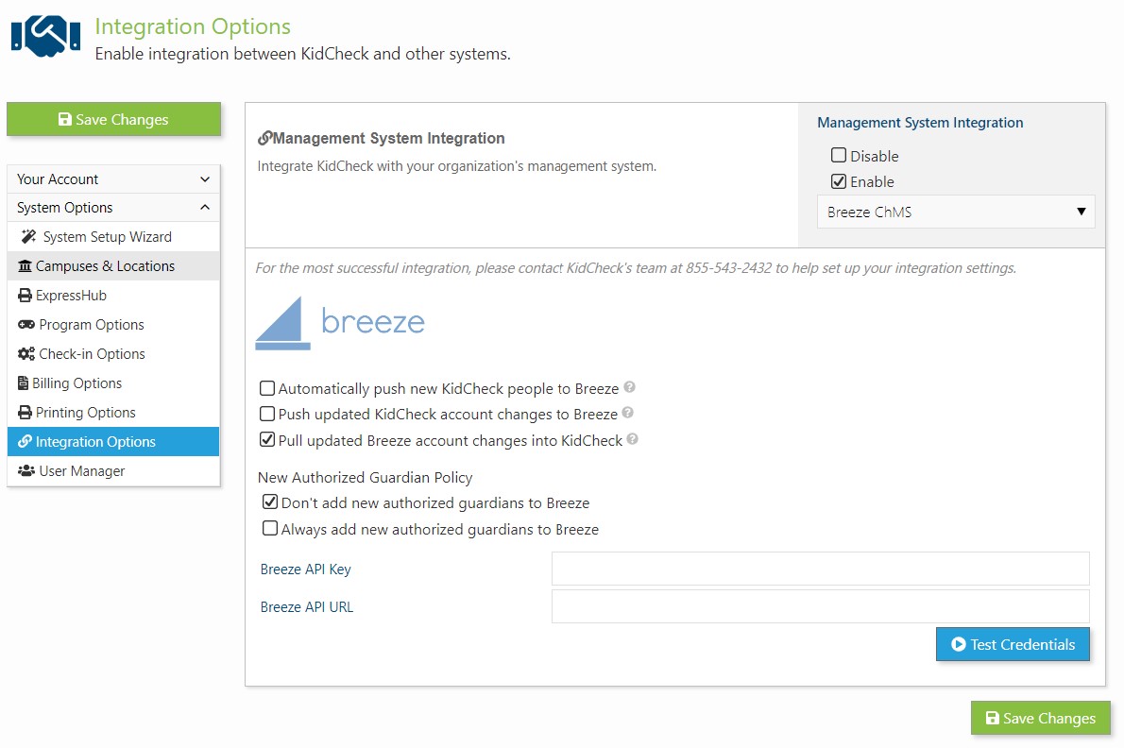Click the Integration Options link icon
This screenshot has height=748, width=1124.
coord(26,441)
